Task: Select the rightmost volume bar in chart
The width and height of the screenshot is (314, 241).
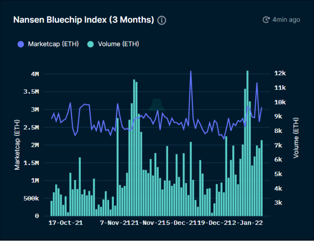Action: [261, 178]
